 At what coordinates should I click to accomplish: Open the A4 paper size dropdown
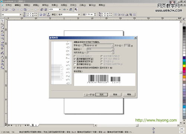click(x=20, y=14)
